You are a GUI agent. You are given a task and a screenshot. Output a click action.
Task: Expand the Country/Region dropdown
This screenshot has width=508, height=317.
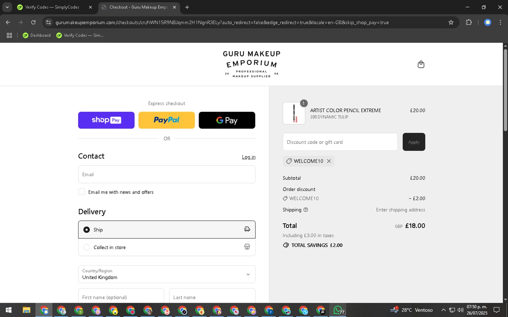pos(167,274)
